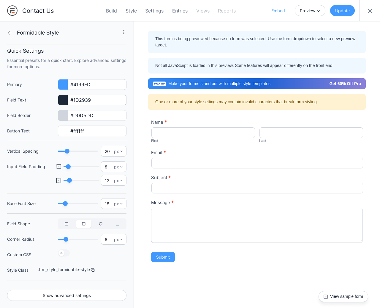This screenshot has height=308, width=380.
Task: Open the Entries tab
Action: point(180,11)
